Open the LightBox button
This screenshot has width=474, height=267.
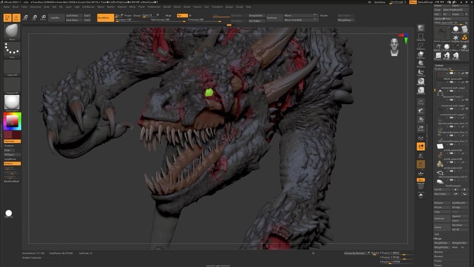(x=55, y=18)
